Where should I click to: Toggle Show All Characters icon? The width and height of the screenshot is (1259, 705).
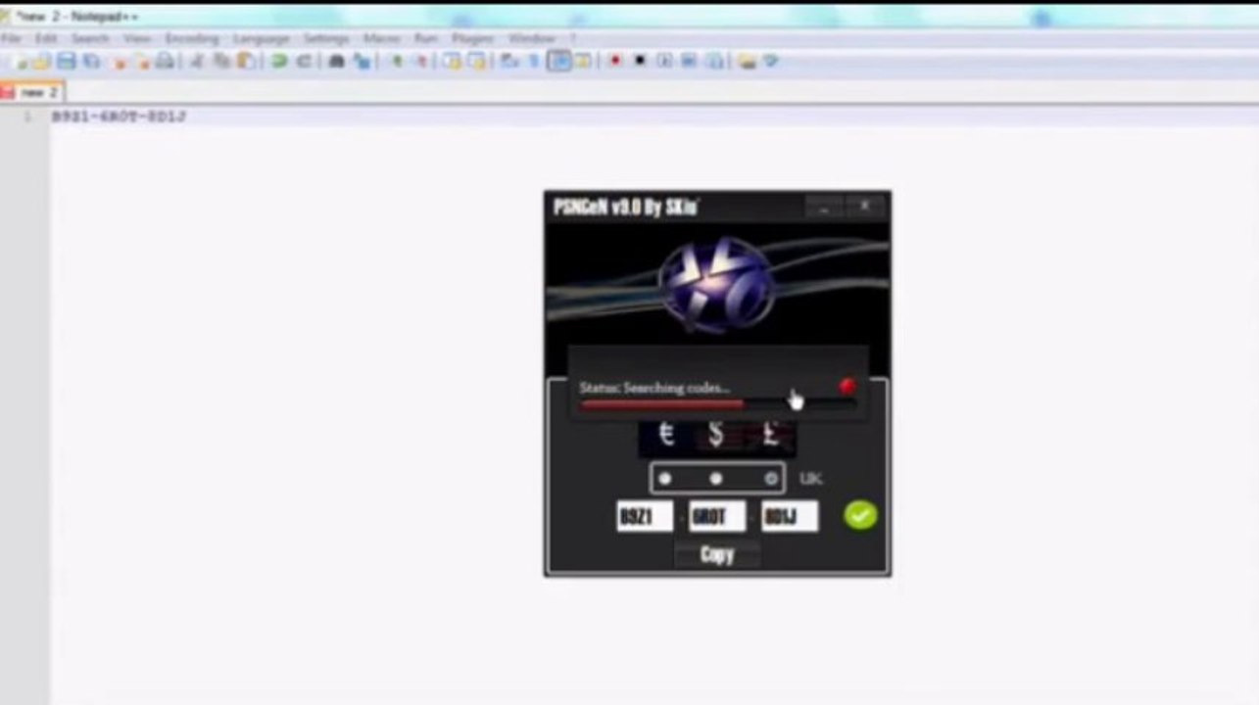(534, 61)
